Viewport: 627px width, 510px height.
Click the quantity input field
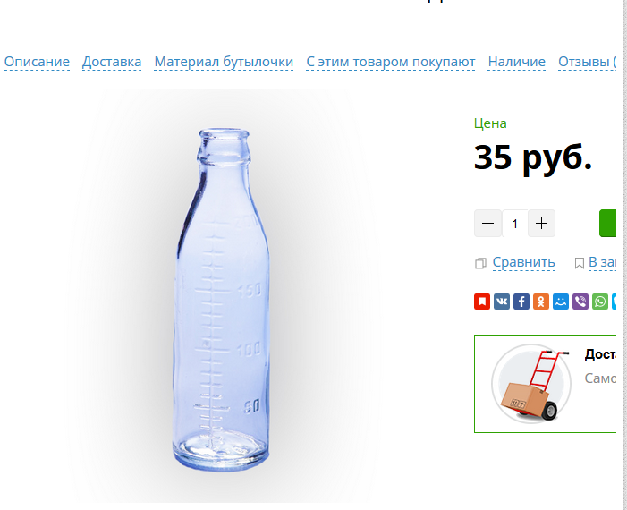coord(514,223)
